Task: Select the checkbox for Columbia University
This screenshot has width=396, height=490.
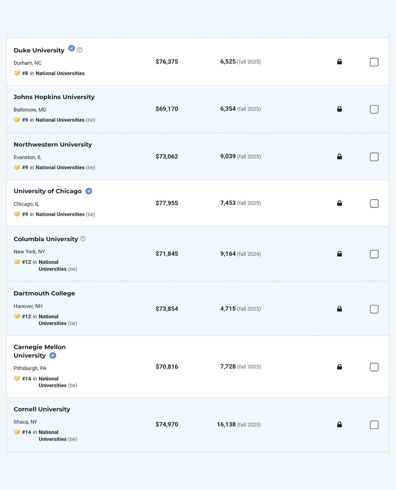Action: [x=374, y=254]
